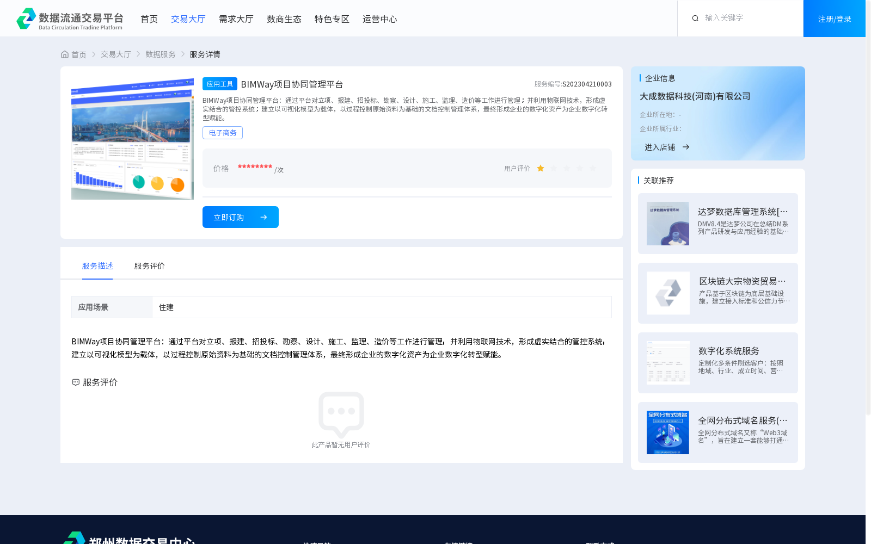The height and width of the screenshot is (544, 871).
Task: Click the company name 大成数据科技(河南)有限公司
Action: (x=695, y=96)
